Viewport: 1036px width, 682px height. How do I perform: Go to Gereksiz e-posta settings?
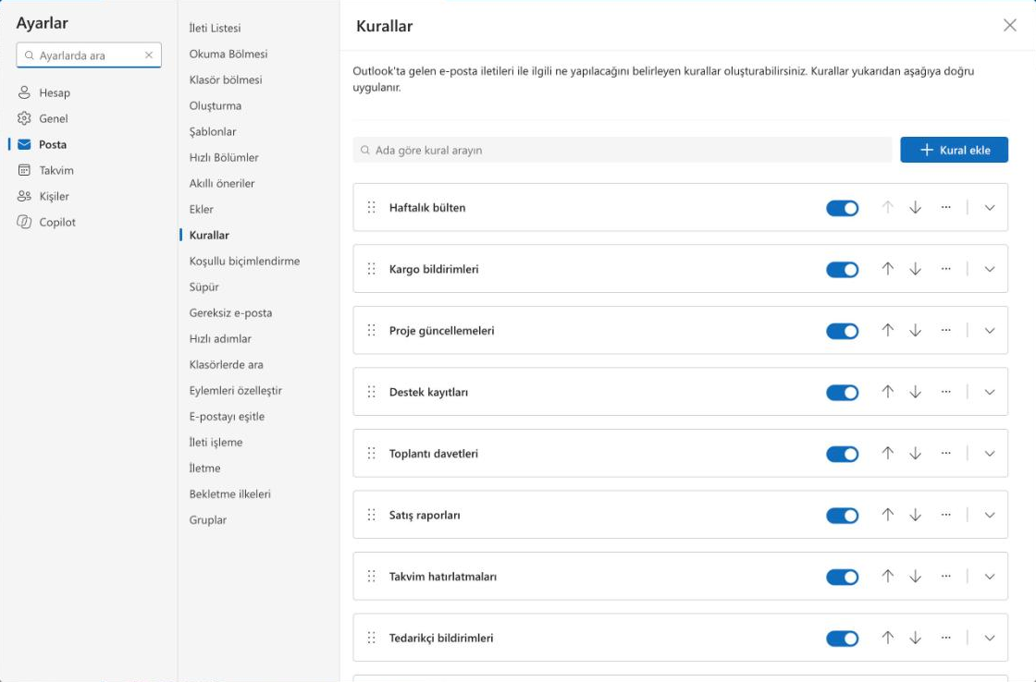click(230, 312)
